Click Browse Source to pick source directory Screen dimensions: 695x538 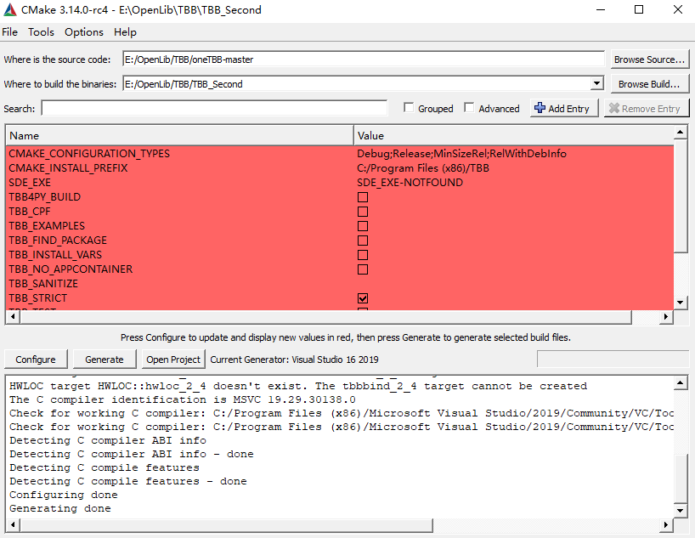[648, 59]
